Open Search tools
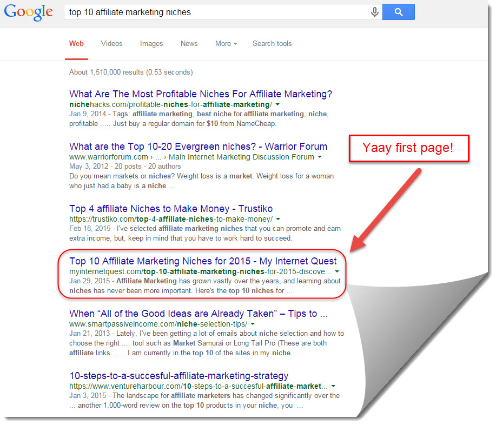Image resolution: width=496 pixels, height=425 pixels. [272, 44]
